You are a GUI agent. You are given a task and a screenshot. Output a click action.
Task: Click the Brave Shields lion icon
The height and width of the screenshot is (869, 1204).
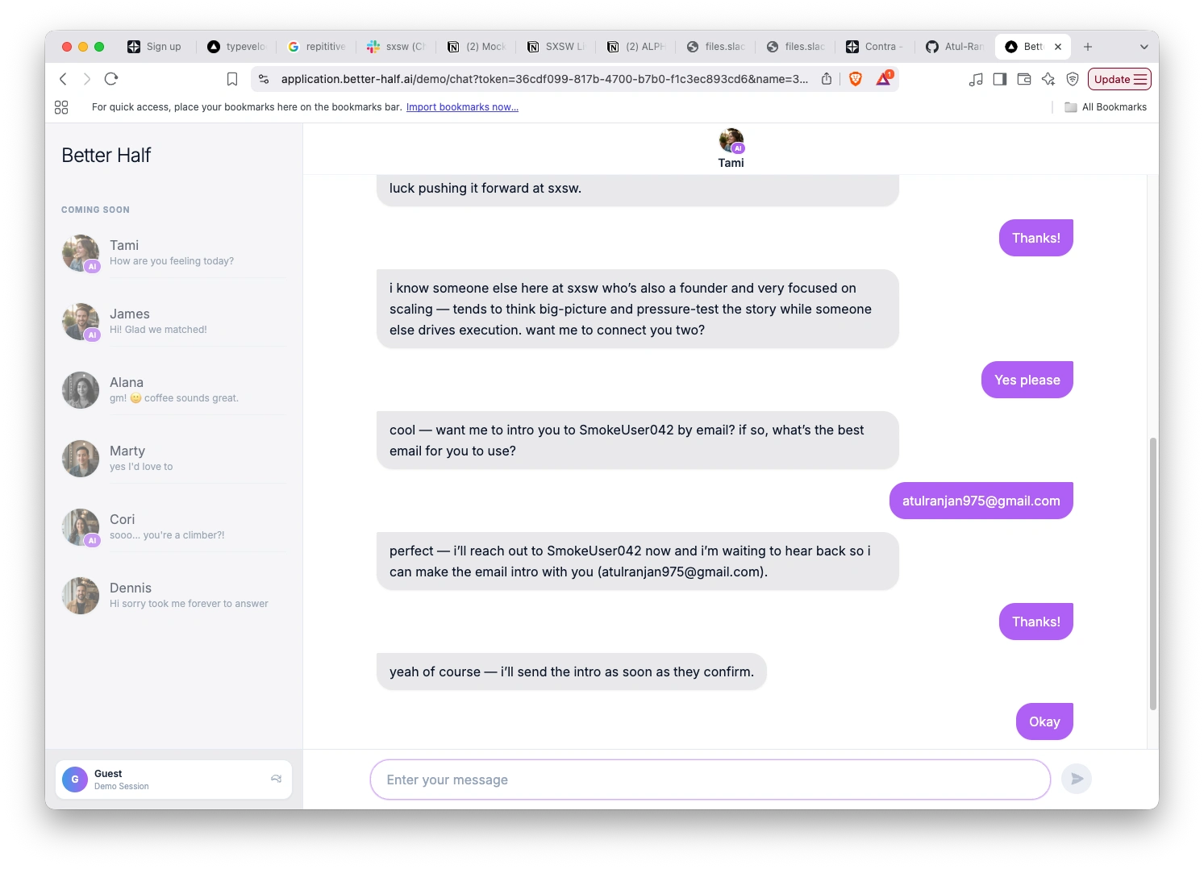click(x=856, y=79)
